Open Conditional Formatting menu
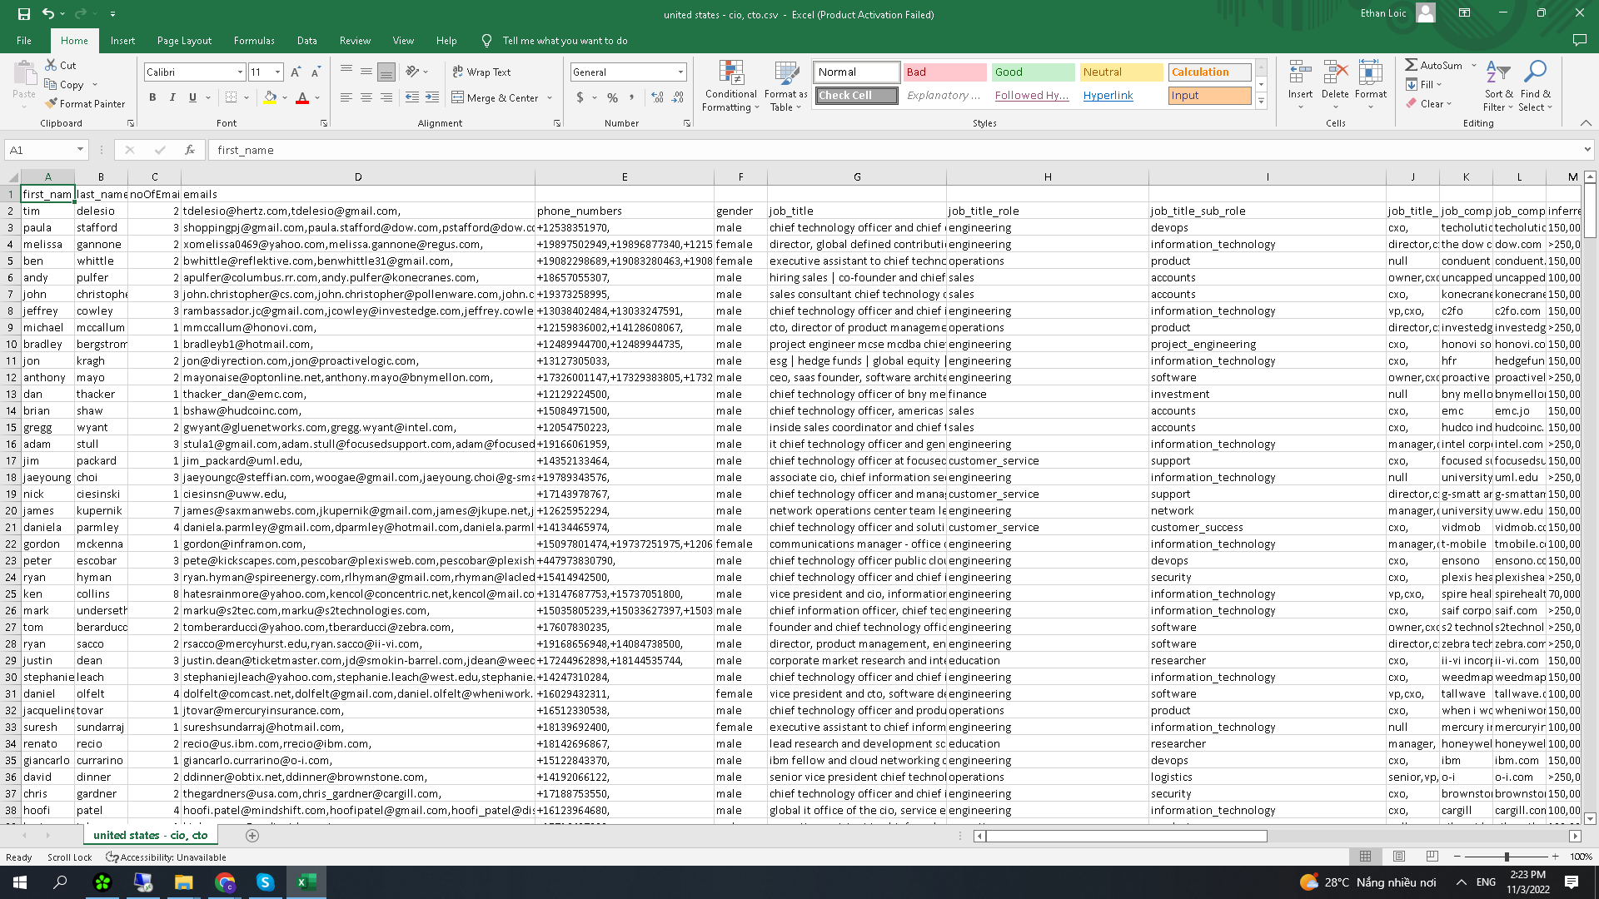The height and width of the screenshot is (899, 1599). click(730, 87)
